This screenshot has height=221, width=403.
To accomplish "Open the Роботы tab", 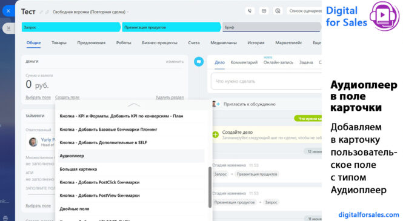I will (x=124, y=43).
